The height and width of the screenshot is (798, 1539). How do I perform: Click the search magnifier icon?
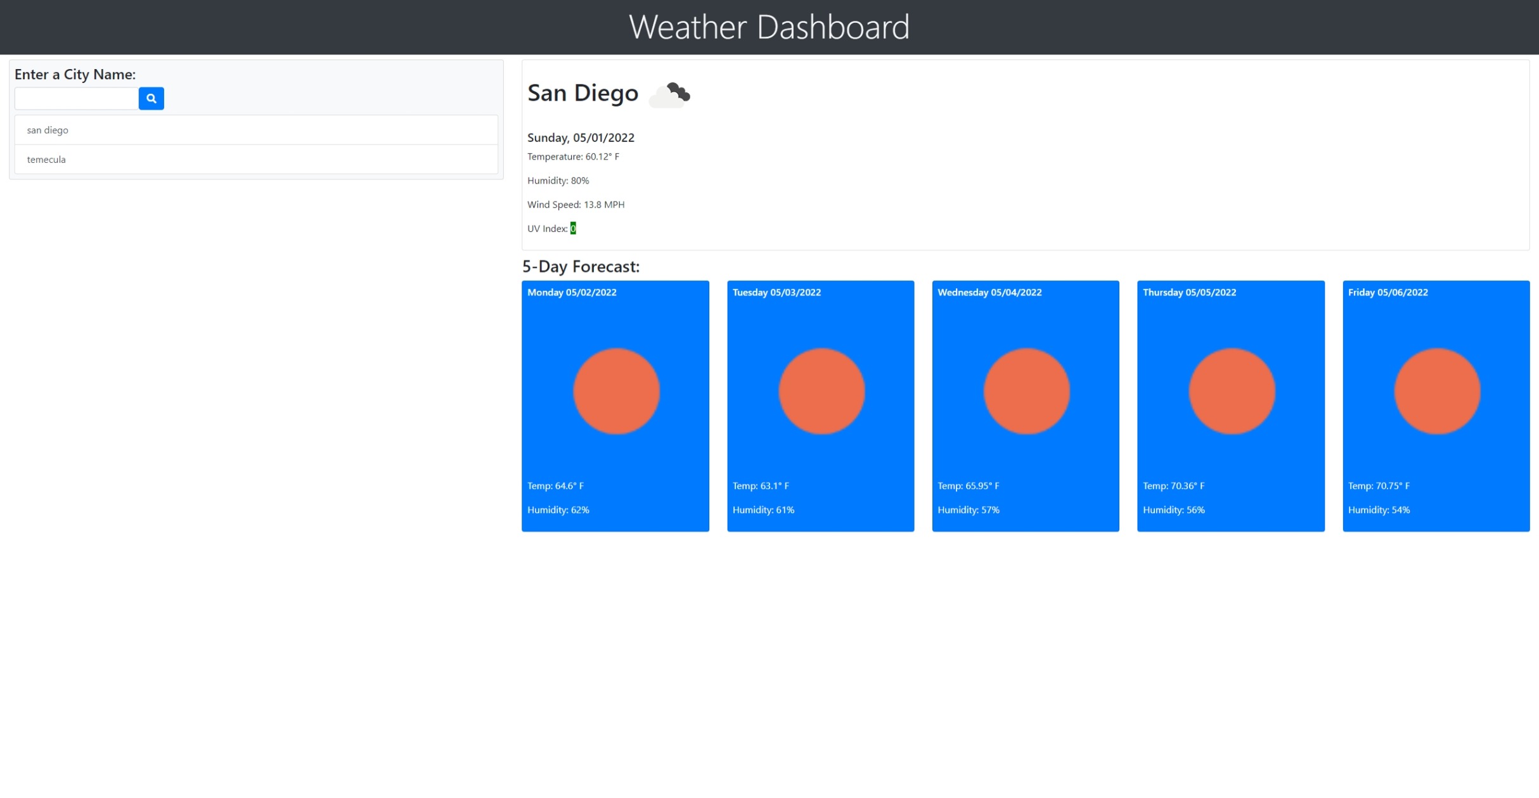pyautogui.click(x=151, y=98)
